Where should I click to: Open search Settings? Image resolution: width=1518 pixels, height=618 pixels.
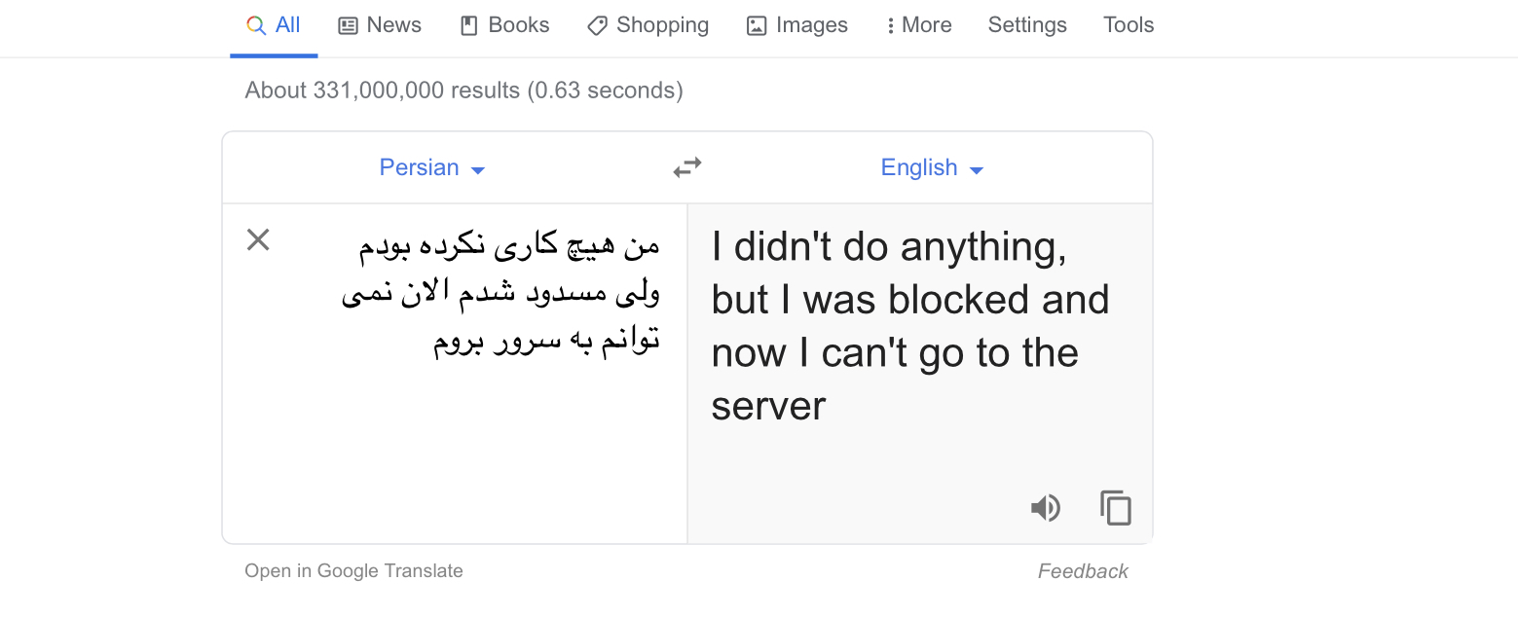[1027, 25]
